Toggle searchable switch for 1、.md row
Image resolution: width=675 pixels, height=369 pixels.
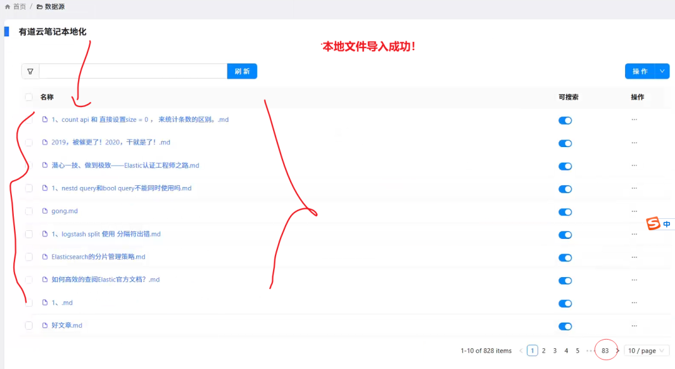click(x=565, y=303)
